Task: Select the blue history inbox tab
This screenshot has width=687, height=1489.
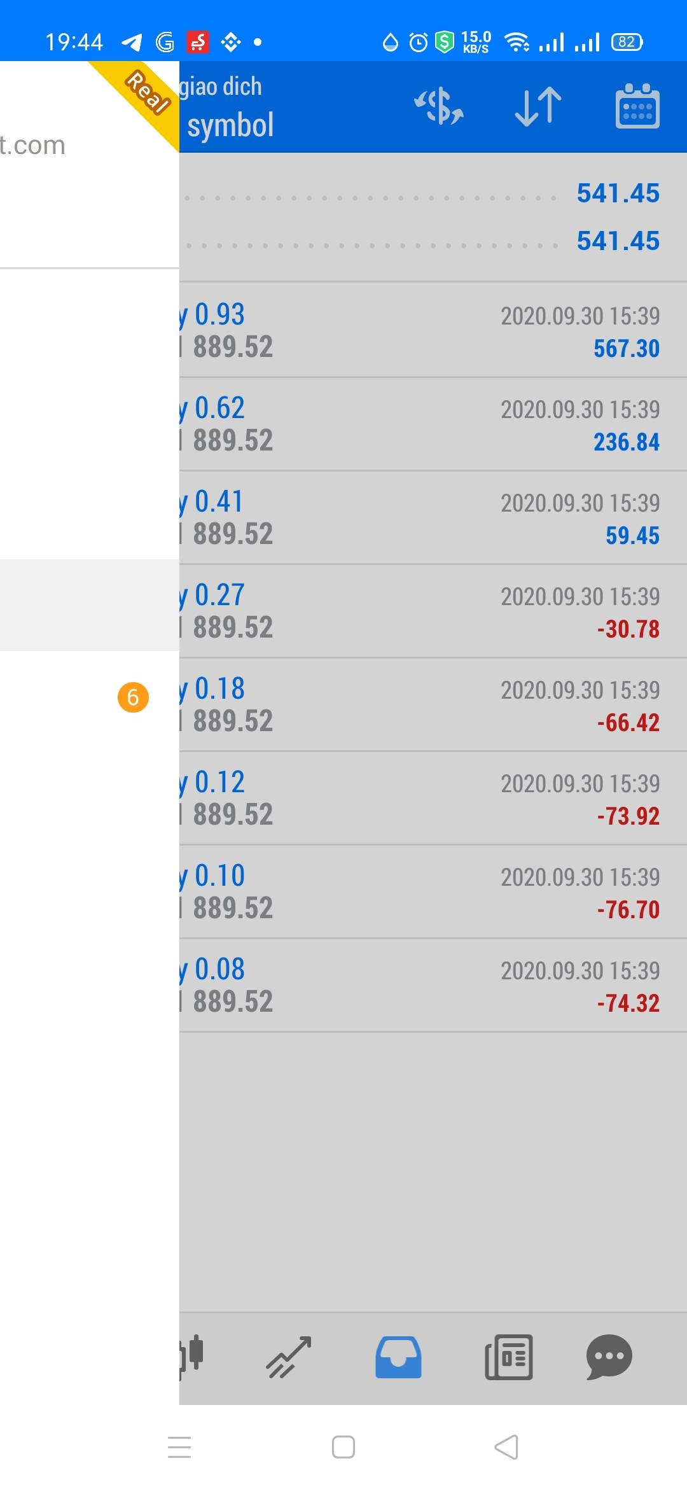Action: click(398, 1357)
